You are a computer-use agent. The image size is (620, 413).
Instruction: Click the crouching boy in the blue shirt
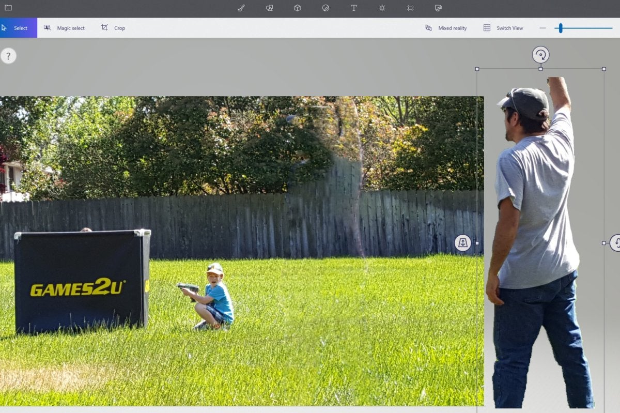208,297
